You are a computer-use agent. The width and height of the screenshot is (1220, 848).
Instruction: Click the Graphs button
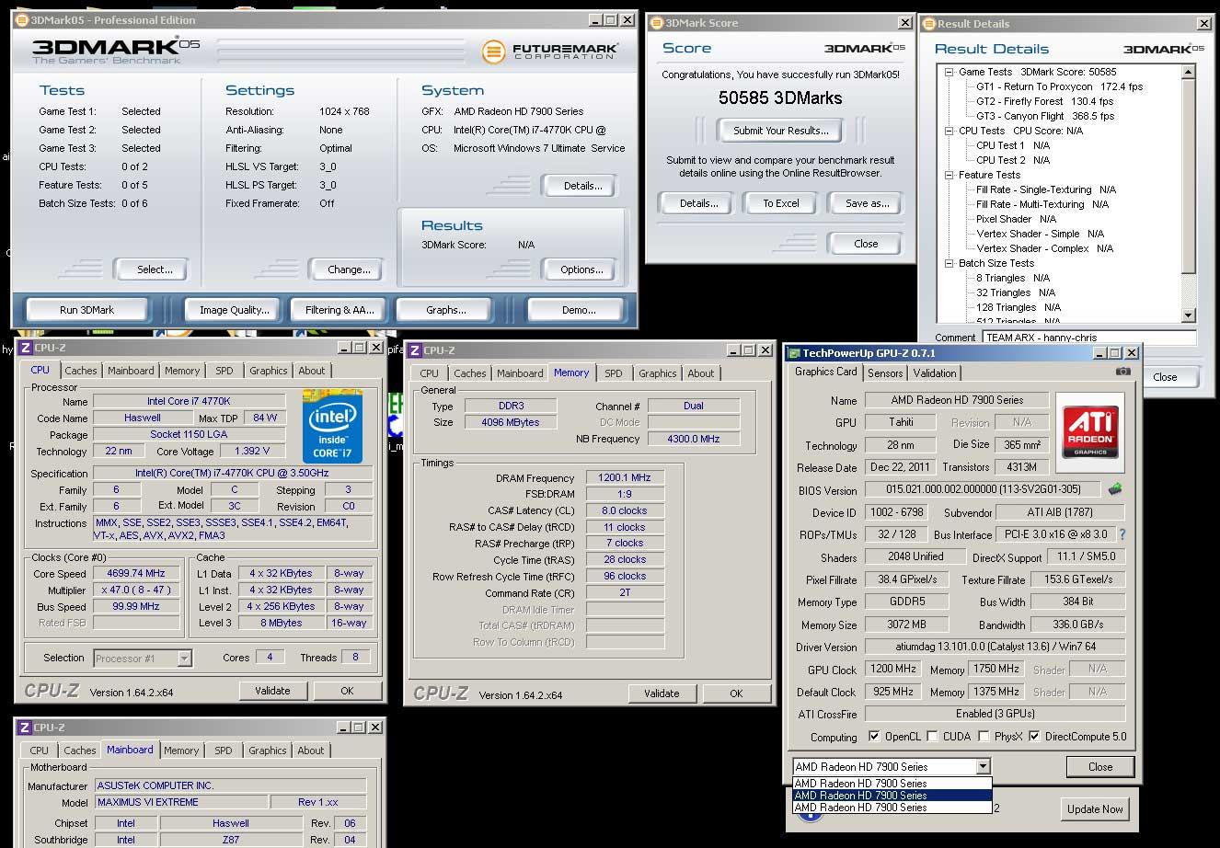[x=446, y=310]
